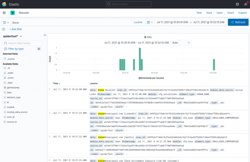The width and height of the screenshot is (250, 162).
Task: Open the date quick menu calendar
Action: click(x=150, y=22)
